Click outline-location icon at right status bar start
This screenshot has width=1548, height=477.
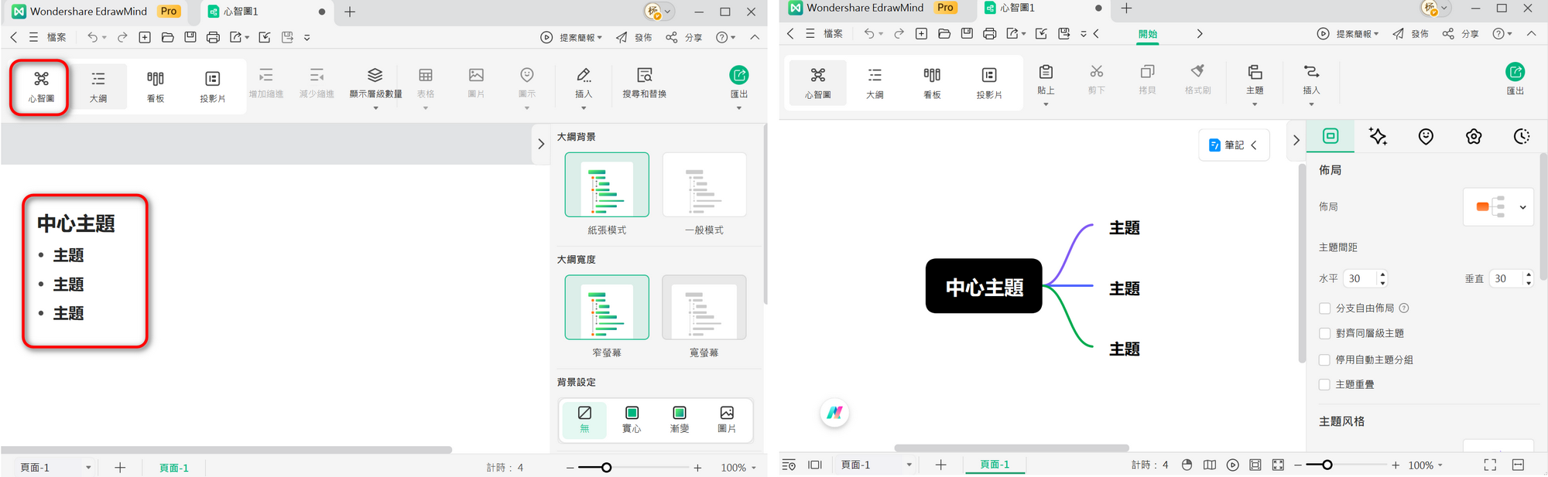point(789,465)
